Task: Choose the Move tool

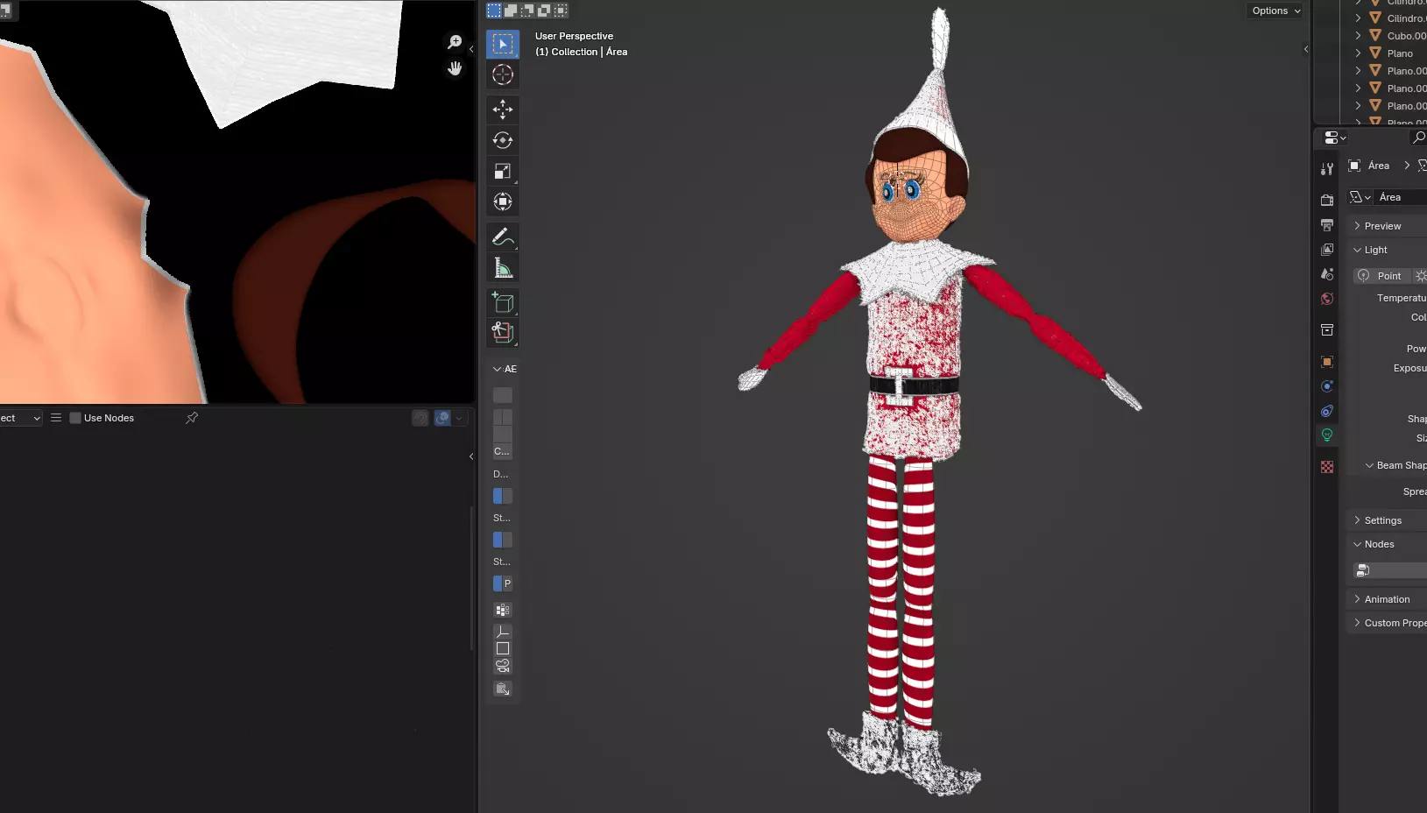Action: click(x=503, y=110)
